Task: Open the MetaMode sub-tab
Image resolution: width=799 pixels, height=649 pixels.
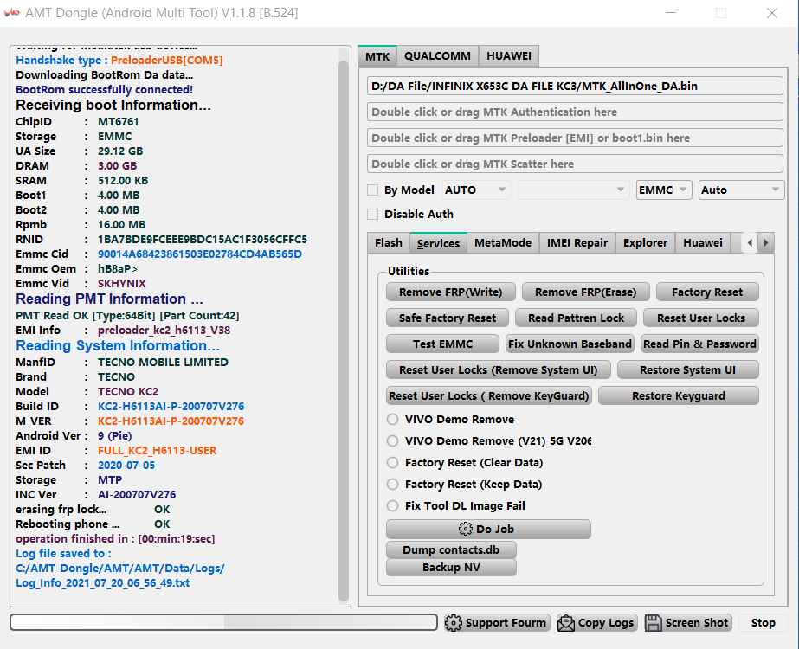Action: (503, 243)
